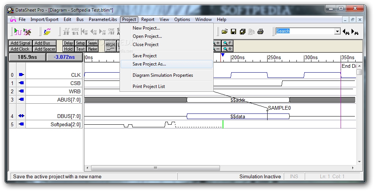The height and width of the screenshot is (191, 374).
Task: Choose New Project... from Project menu
Action: (166, 28)
